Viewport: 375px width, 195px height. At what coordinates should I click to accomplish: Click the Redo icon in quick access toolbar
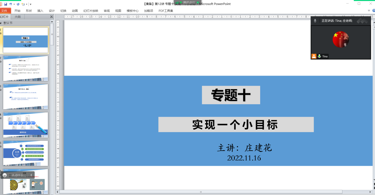point(18,4)
